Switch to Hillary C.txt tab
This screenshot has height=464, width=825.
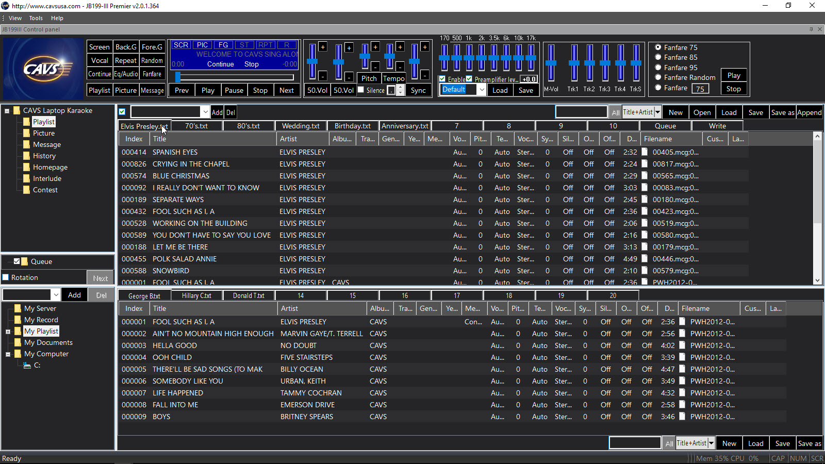pos(196,295)
